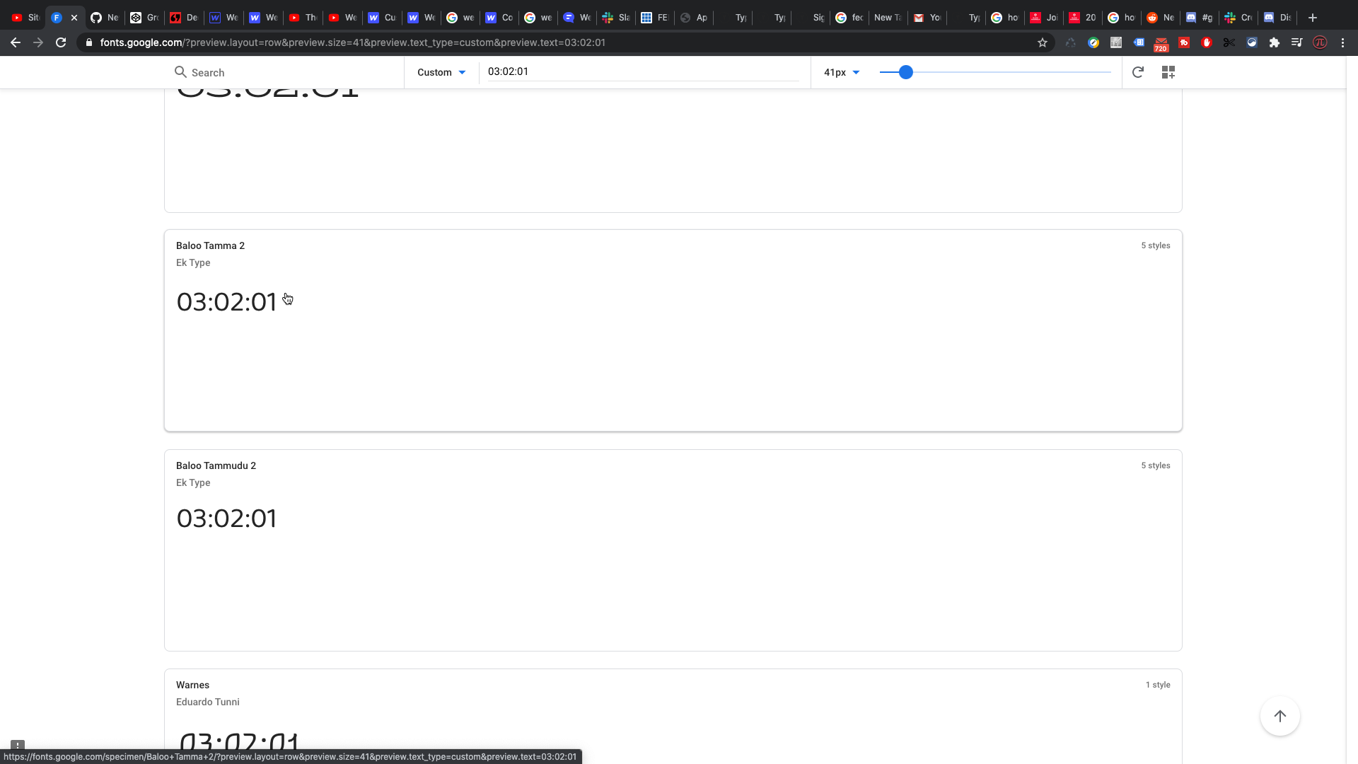
Task: Open the Custom preview text type dropdown
Action: click(441, 72)
